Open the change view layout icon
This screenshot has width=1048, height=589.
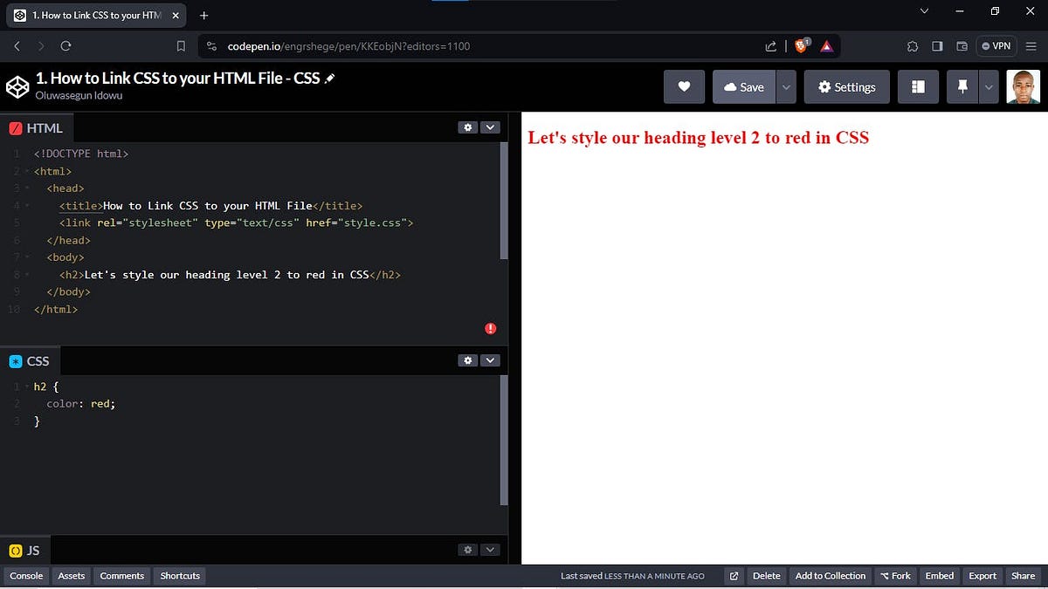[x=918, y=86]
